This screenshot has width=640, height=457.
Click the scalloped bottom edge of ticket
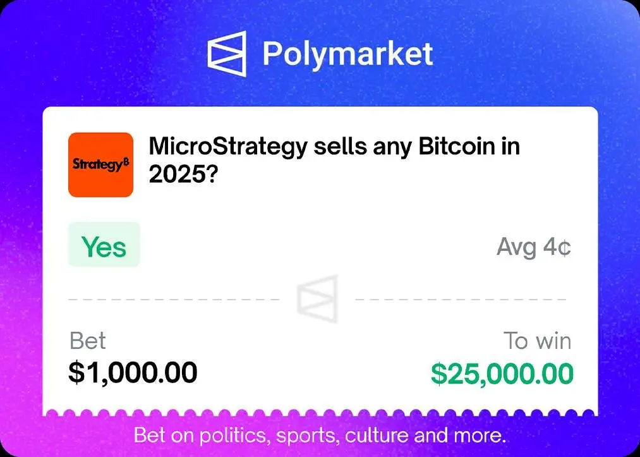[x=320, y=414]
